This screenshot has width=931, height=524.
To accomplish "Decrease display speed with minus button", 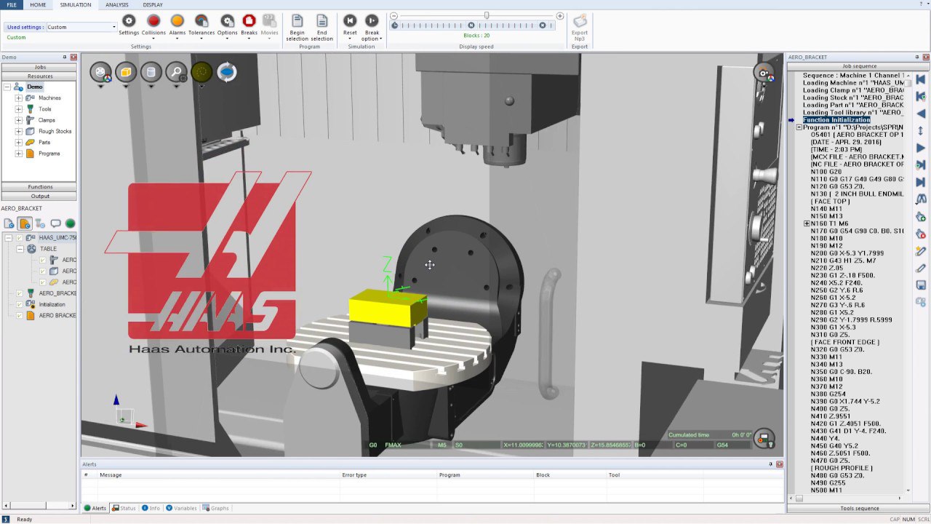I will point(393,16).
